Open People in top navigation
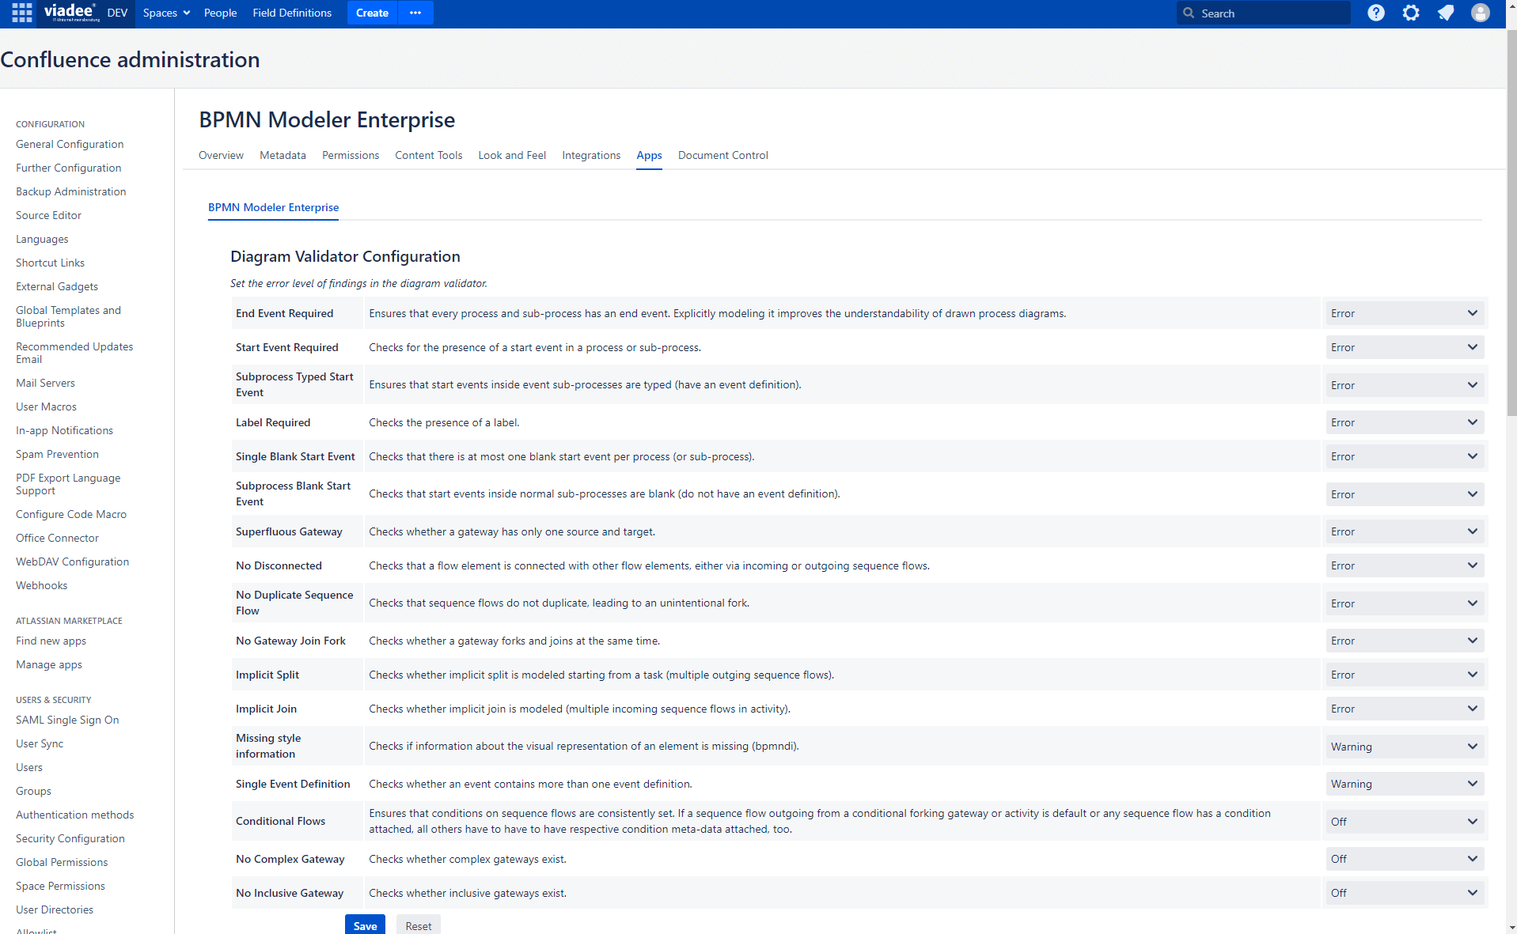This screenshot has height=934, width=1517. click(220, 13)
